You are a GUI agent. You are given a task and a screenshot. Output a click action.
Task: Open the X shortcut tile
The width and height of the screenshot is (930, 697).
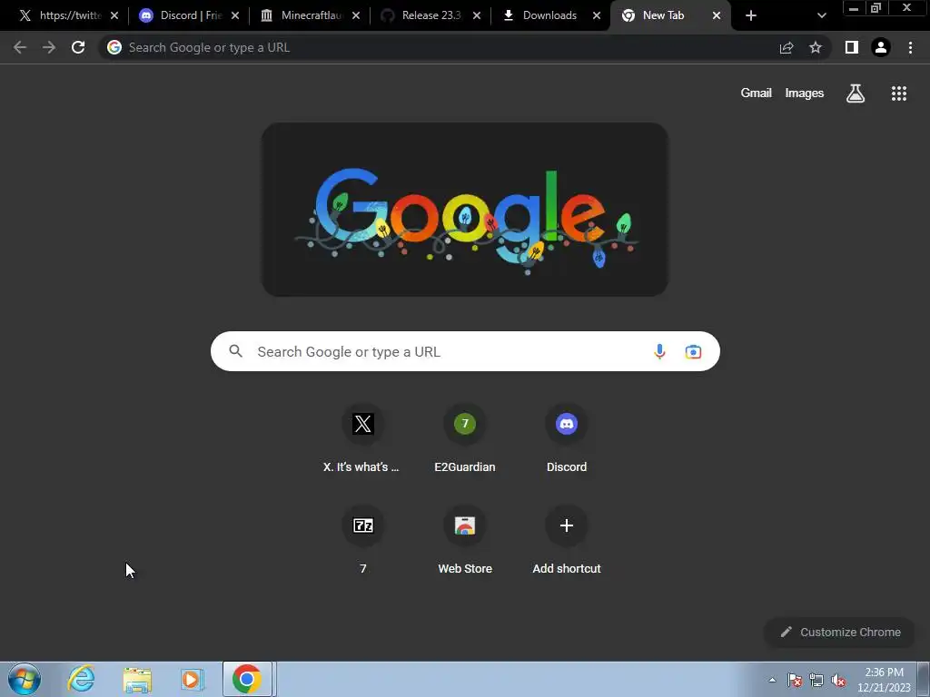[362, 439]
